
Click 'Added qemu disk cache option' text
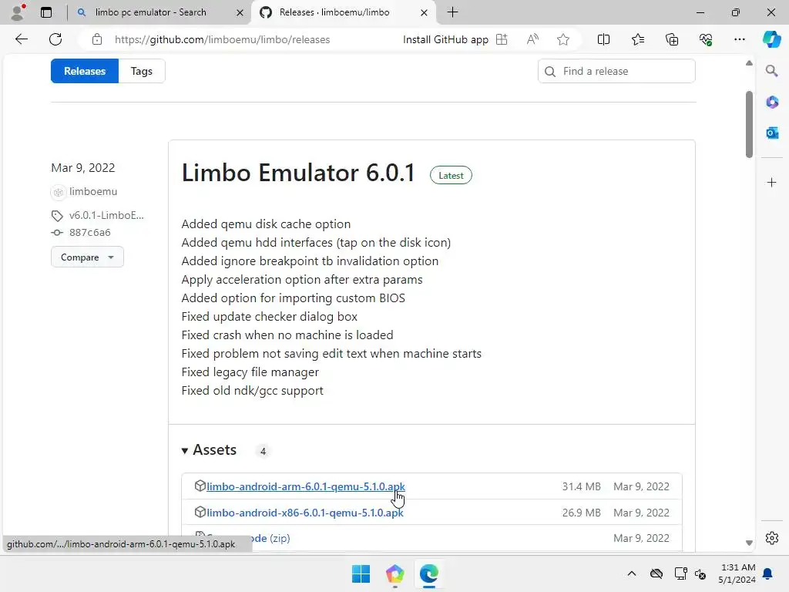[x=266, y=224]
